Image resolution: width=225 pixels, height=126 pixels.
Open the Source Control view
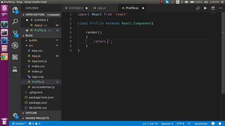click(15, 34)
